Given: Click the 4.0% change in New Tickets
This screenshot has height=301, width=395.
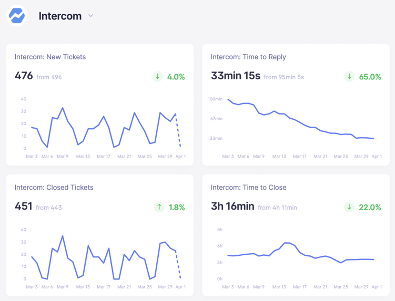Looking at the screenshot, I should [x=176, y=77].
